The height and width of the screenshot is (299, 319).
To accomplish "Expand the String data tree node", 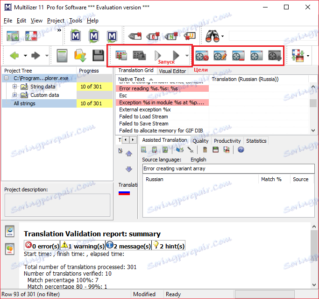I will coord(14,87).
